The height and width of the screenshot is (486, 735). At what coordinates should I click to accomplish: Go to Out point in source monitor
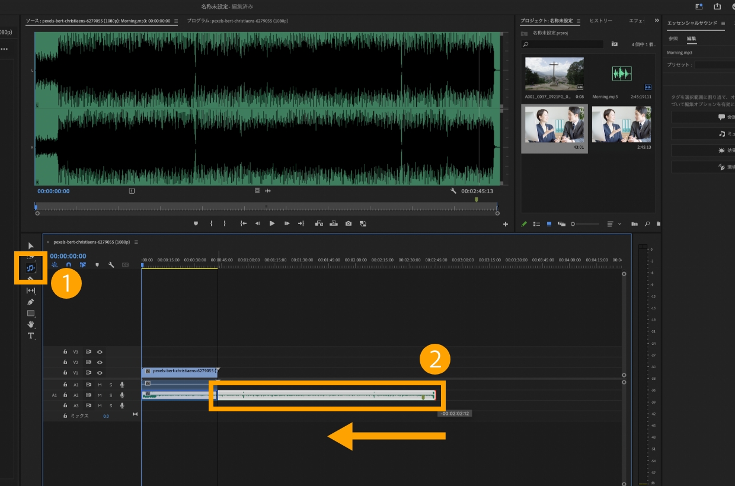(x=301, y=223)
